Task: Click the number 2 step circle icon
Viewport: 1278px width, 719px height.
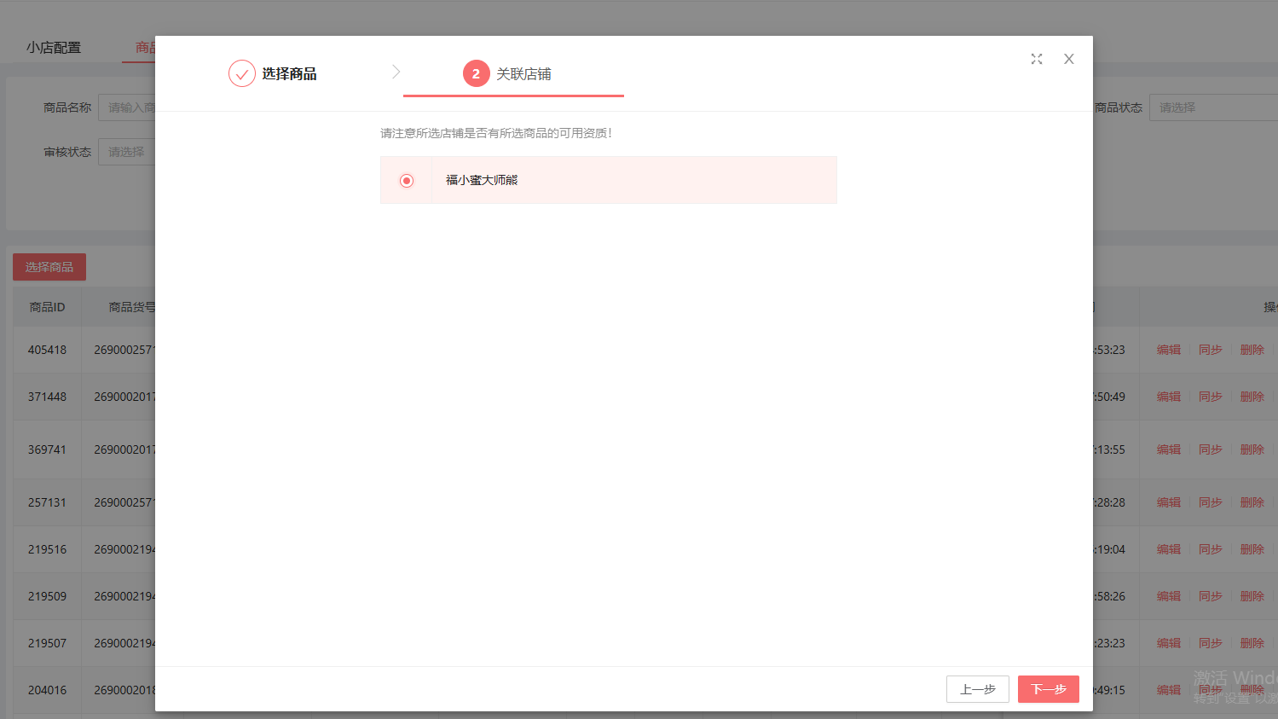Action: [476, 74]
